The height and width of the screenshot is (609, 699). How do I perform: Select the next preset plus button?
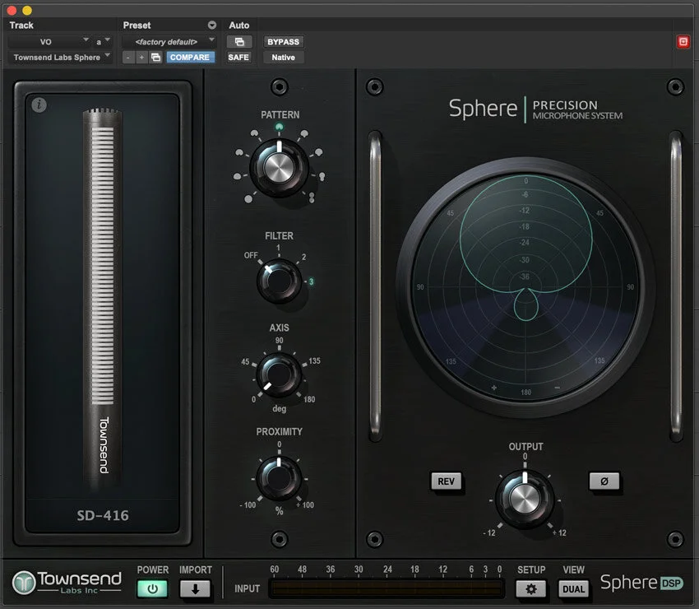141,57
